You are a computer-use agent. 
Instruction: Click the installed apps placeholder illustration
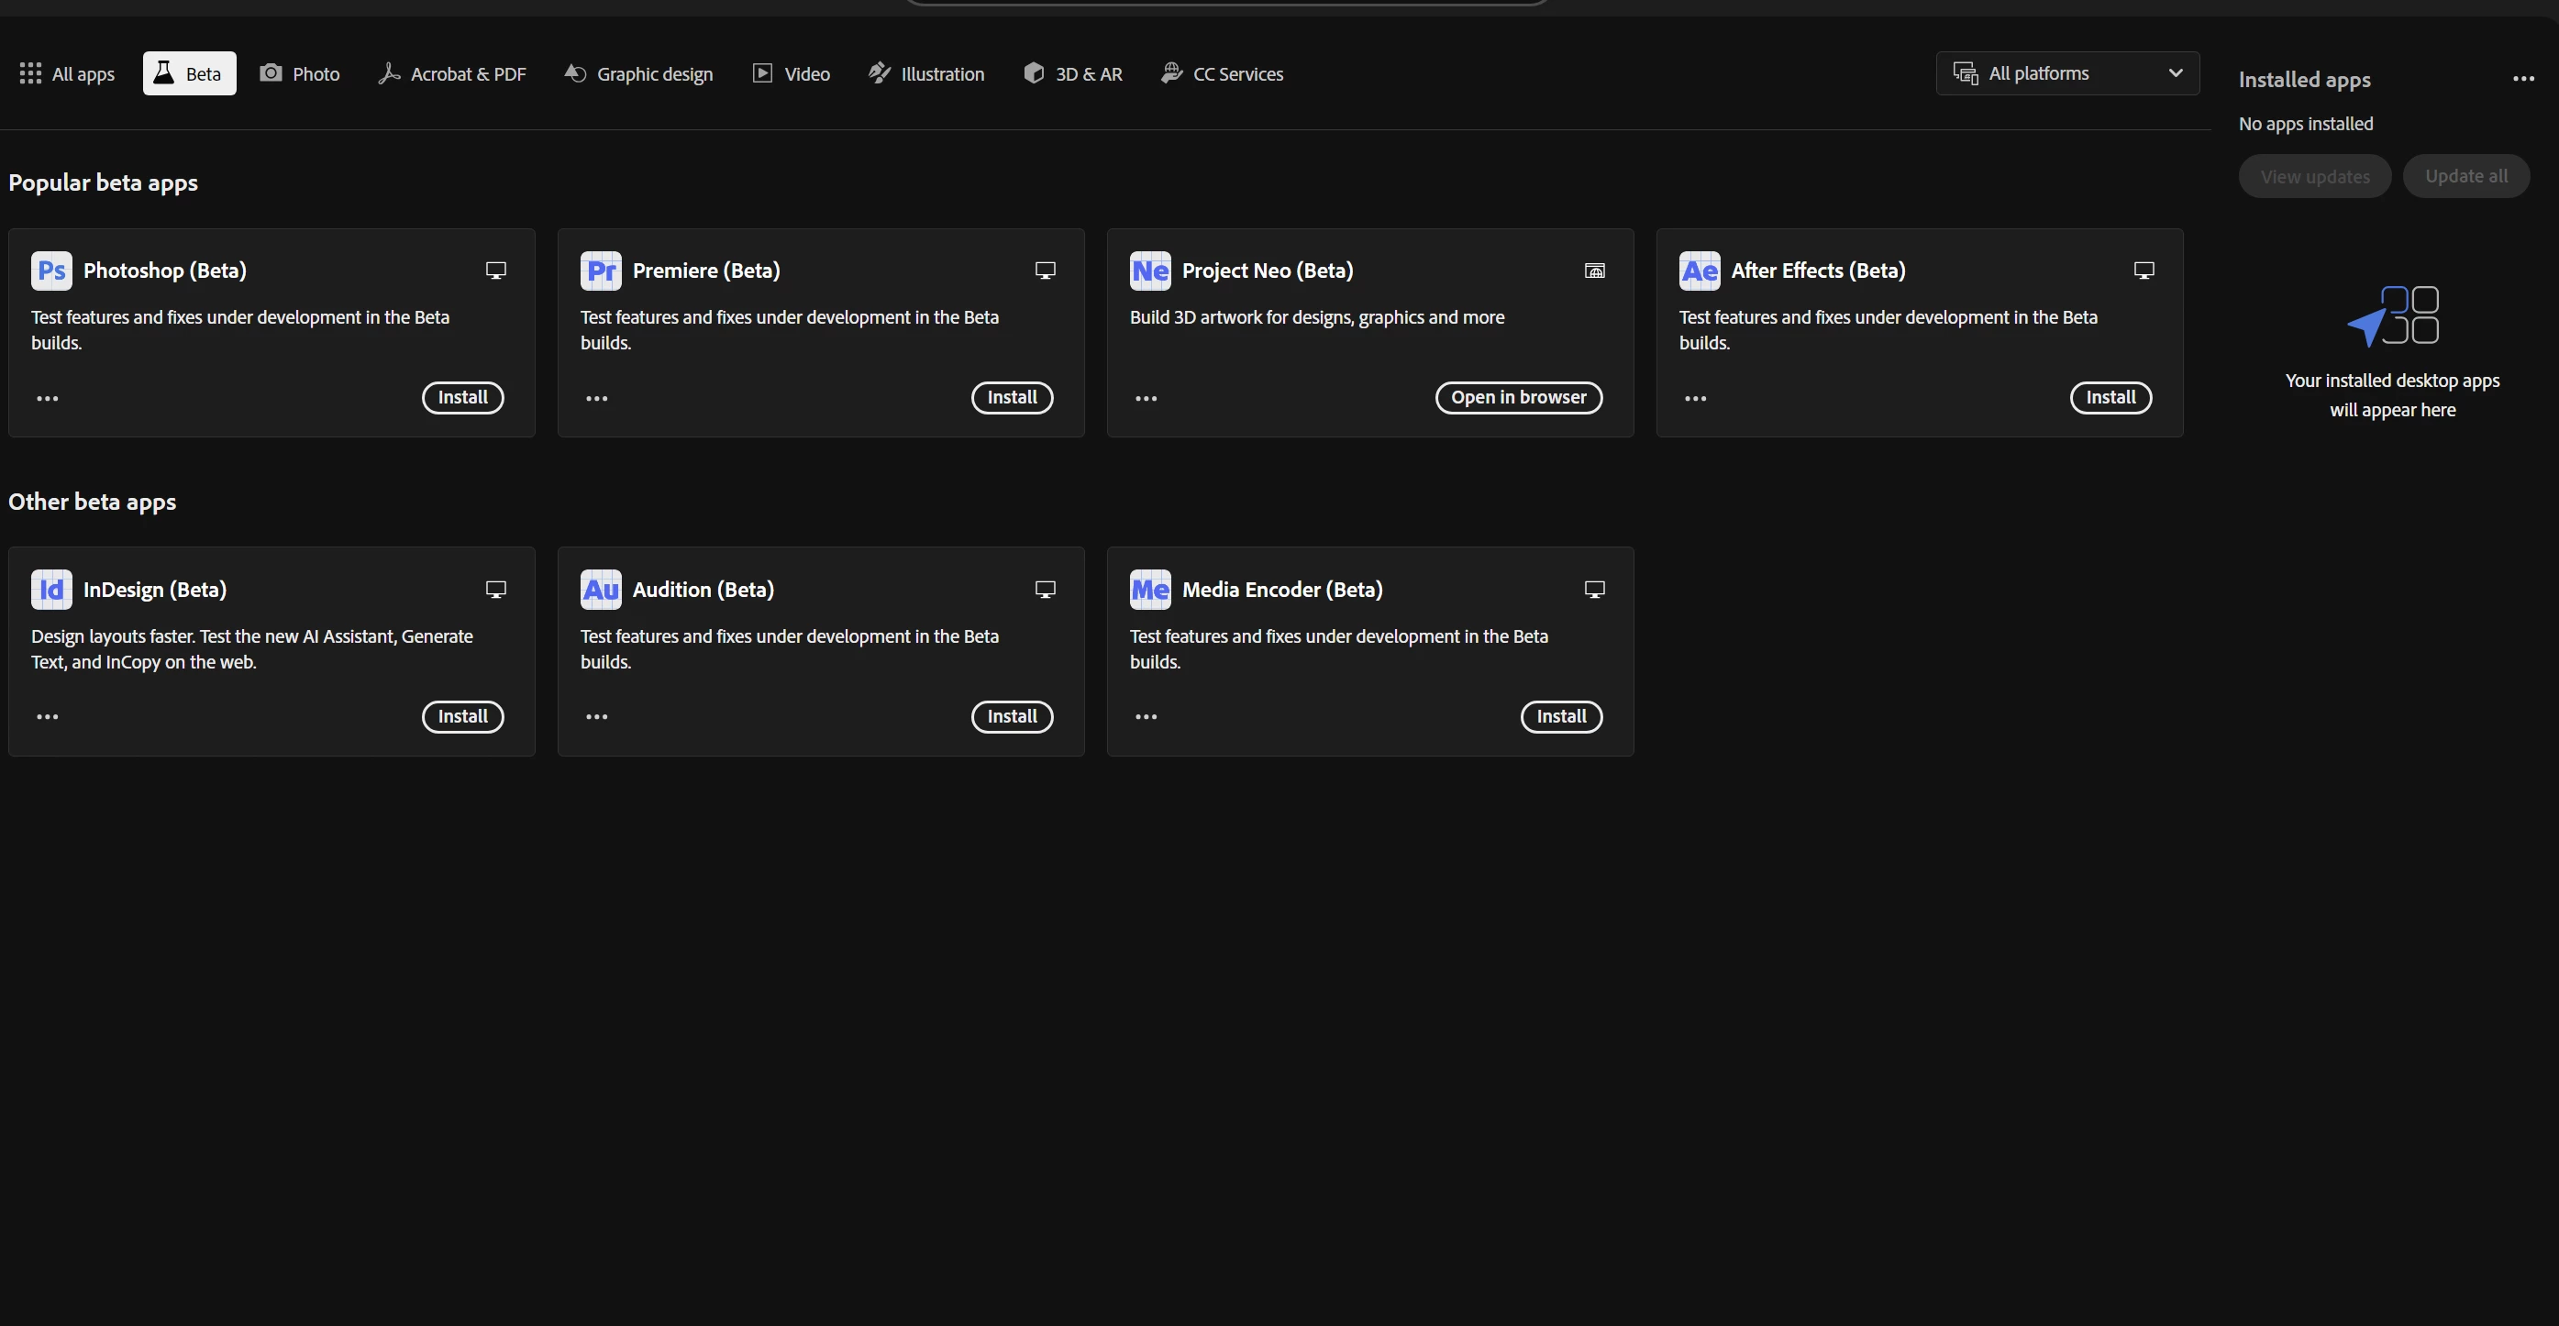pos(2392,315)
